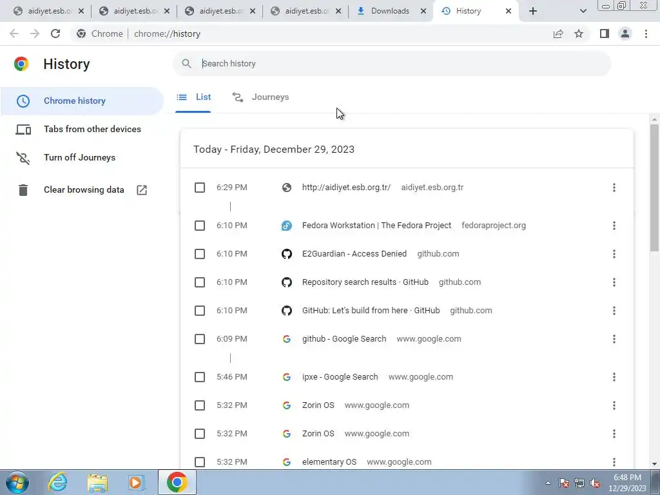Bookmark this page with the star icon
660x495 pixels.
[x=579, y=34]
